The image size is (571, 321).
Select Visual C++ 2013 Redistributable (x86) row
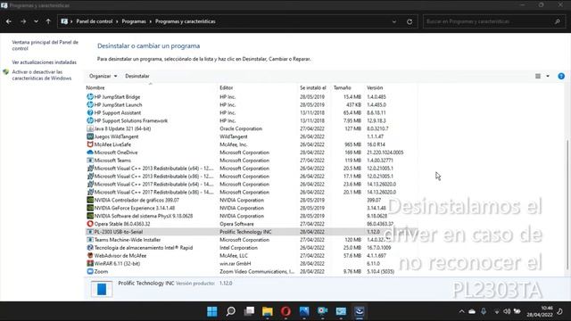pos(251,177)
